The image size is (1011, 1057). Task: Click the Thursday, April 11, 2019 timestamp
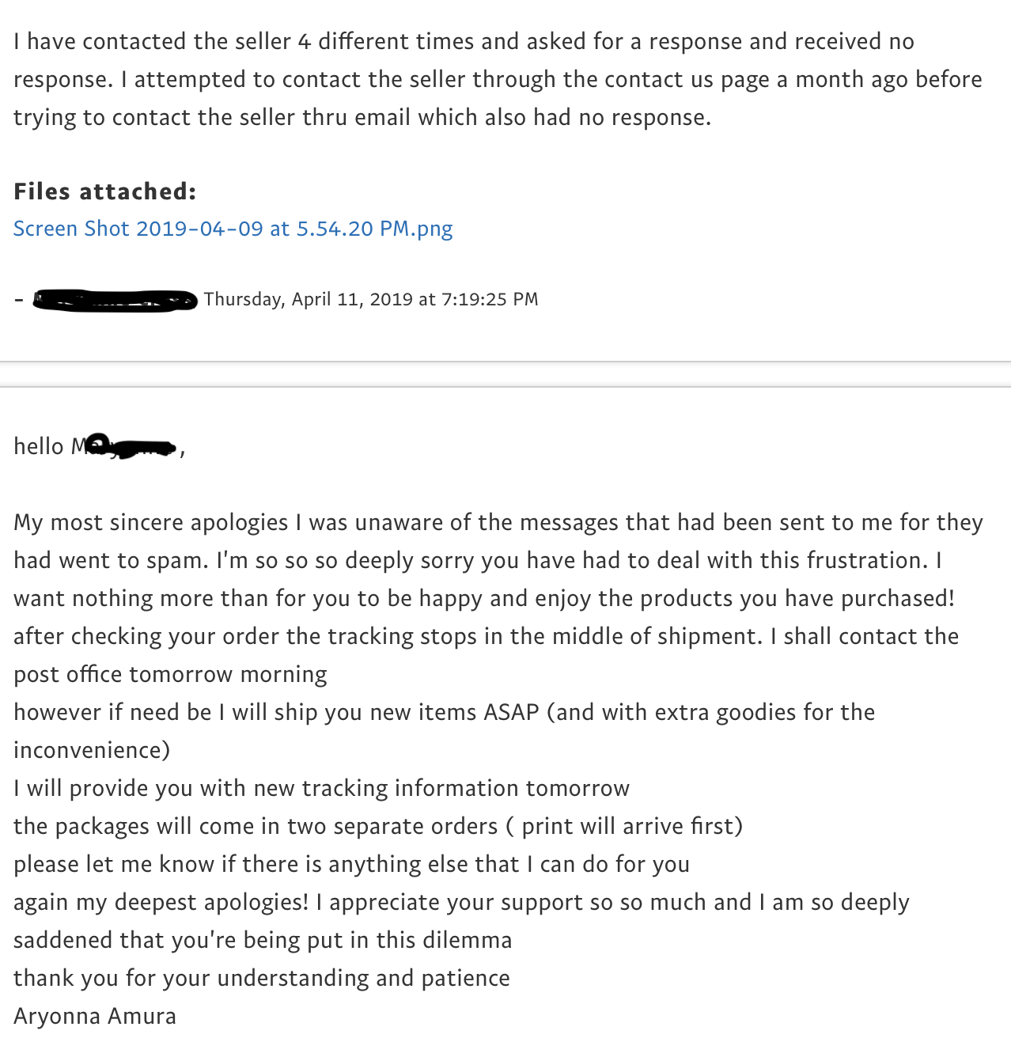point(371,299)
